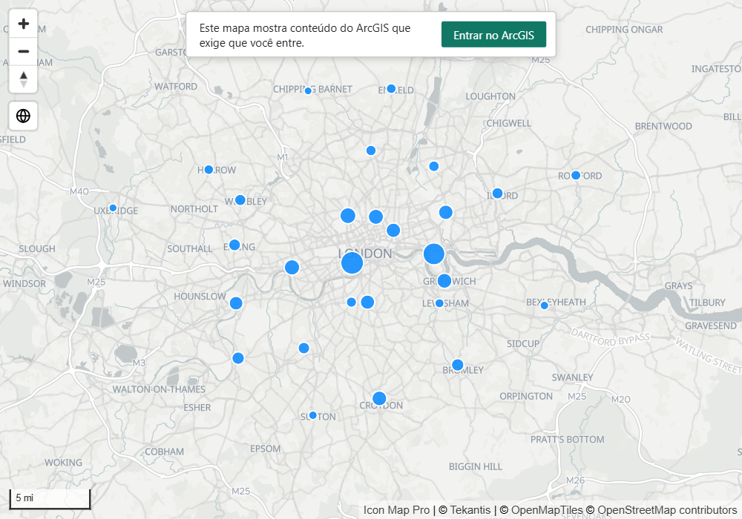Click the marker at Bromley
This screenshot has width=742, height=519.
coord(457,365)
